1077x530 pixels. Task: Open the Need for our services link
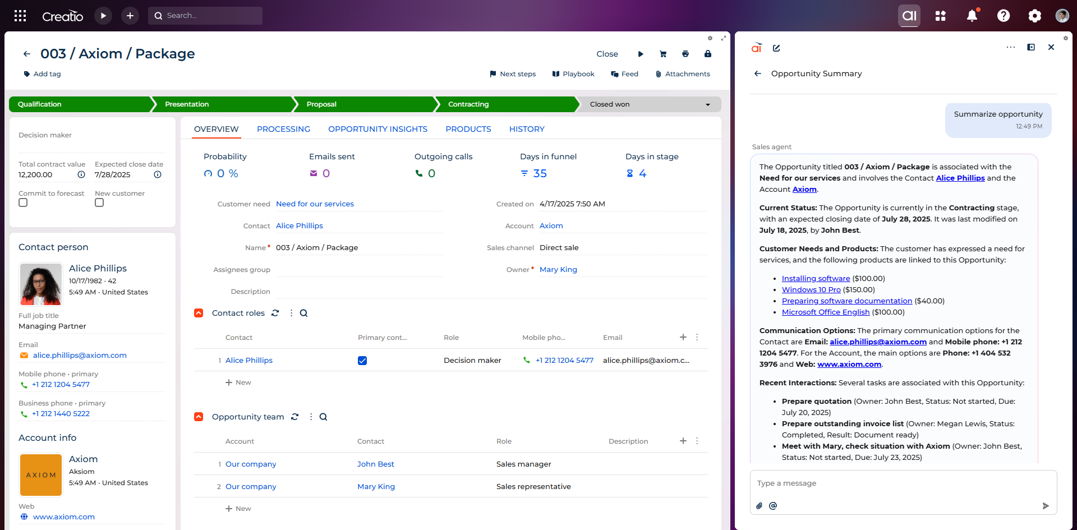point(315,204)
